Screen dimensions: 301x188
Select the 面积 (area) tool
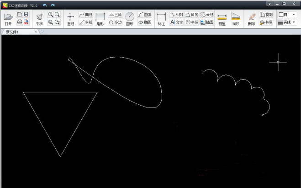tap(236, 19)
